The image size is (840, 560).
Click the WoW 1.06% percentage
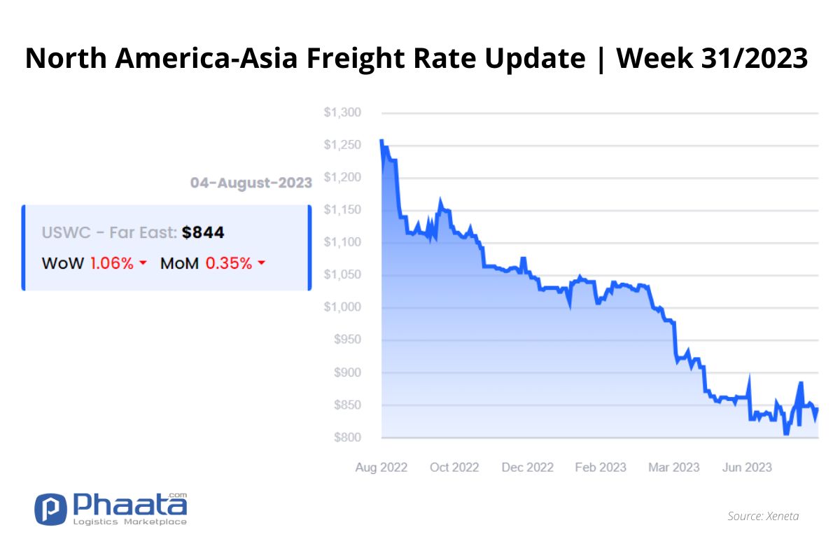tap(112, 264)
